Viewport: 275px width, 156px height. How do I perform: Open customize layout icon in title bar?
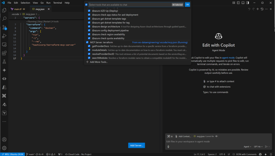(x=234, y=3)
